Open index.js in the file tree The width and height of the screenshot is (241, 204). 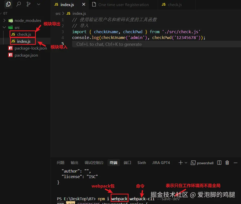(24, 42)
